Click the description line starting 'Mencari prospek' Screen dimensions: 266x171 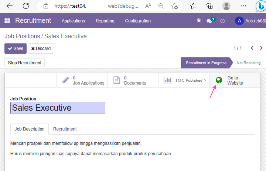76,143
